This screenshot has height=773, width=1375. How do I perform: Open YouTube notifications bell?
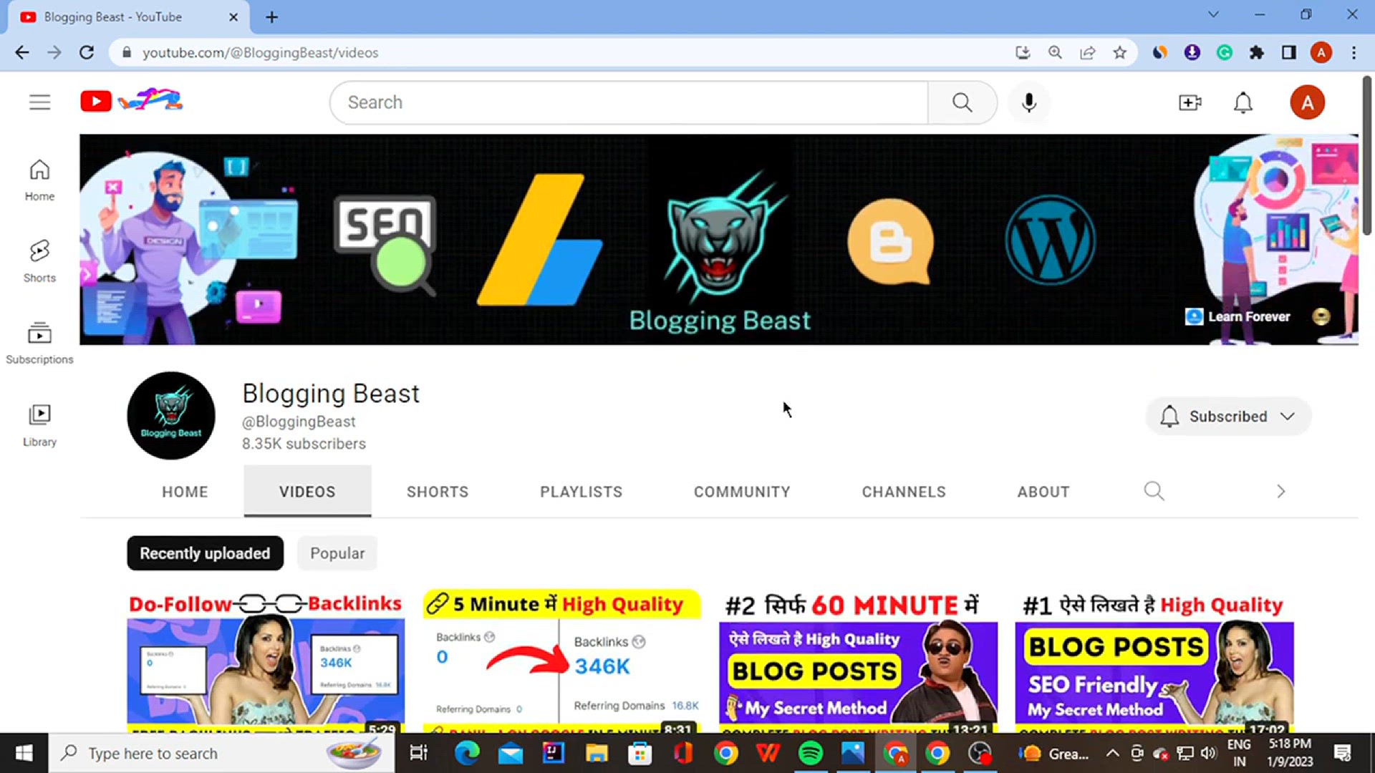tap(1243, 102)
